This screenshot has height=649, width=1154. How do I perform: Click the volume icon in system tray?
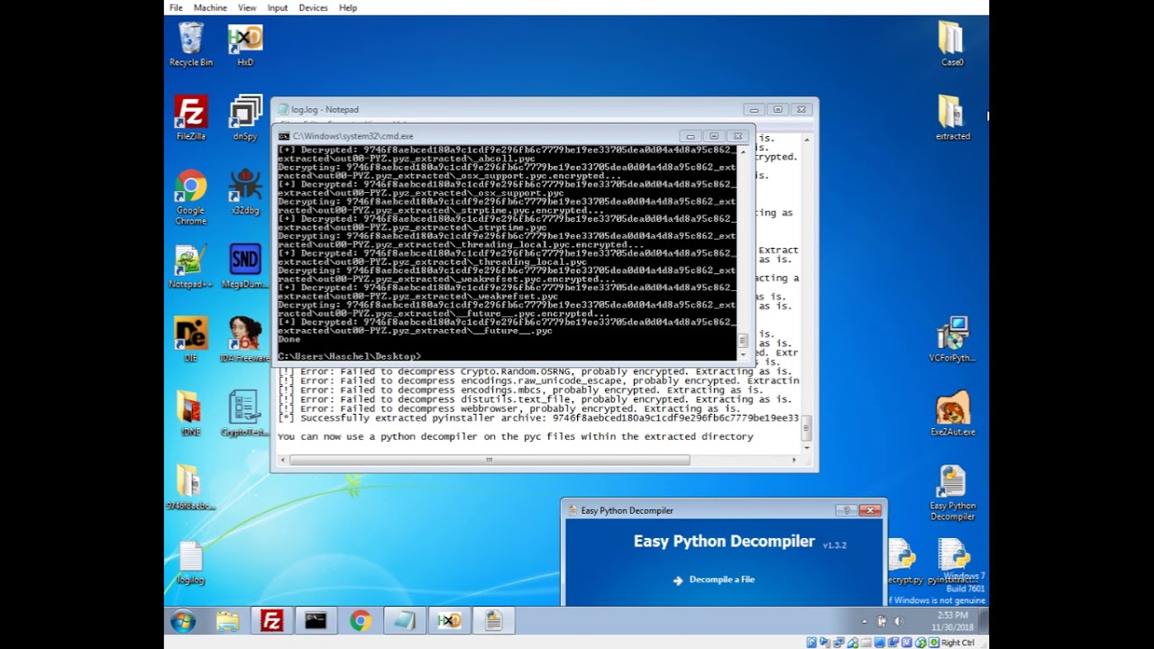[897, 621]
